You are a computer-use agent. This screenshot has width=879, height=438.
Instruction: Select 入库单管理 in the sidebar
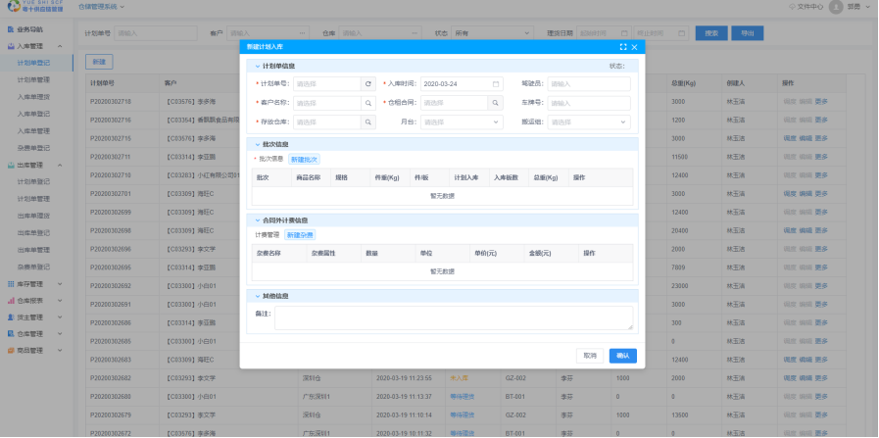point(33,131)
